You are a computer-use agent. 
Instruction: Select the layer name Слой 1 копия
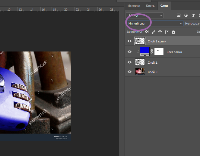coord(157,41)
